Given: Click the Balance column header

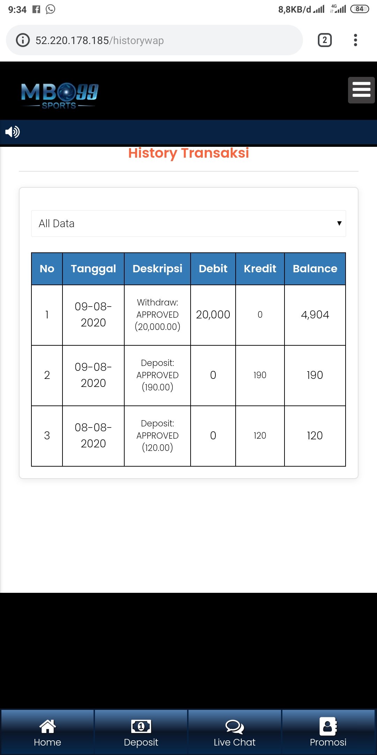Looking at the screenshot, I should (315, 268).
